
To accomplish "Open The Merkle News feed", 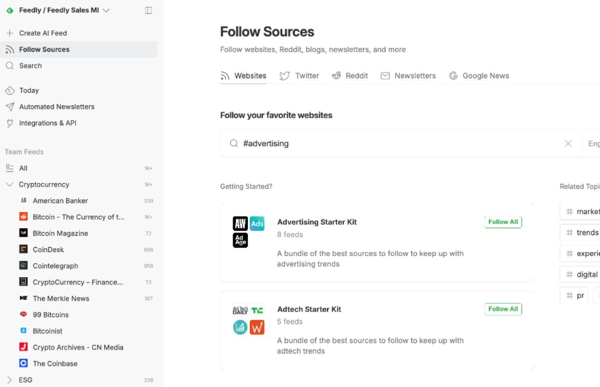I will click(x=61, y=298).
